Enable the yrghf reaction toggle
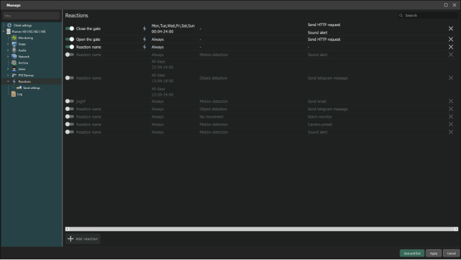This screenshot has height=260, width=461. tap(69, 101)
